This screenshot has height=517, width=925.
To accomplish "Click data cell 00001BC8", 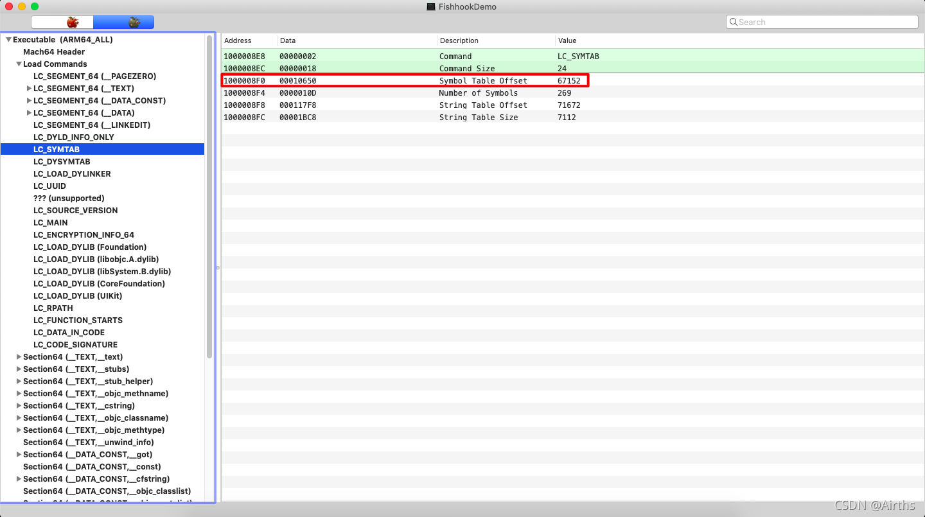I will [x=298, y=118].
